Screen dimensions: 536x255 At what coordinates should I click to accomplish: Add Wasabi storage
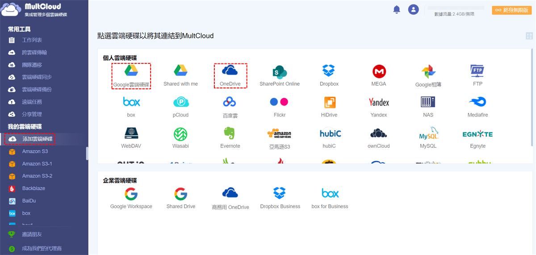[x=180, y=138]
